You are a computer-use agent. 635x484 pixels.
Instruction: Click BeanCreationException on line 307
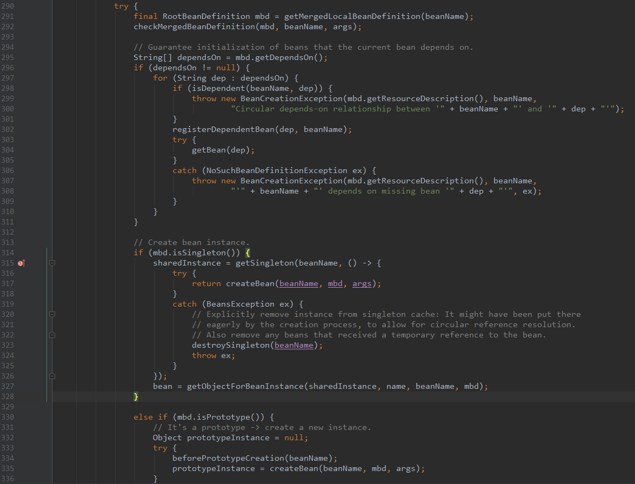pyautogui.click(x=292, y=181)
